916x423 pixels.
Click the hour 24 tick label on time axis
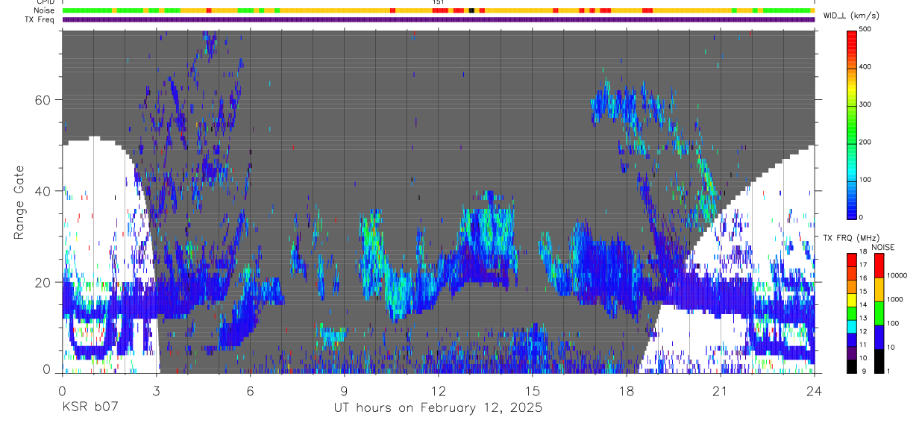(x=814, y=390)
